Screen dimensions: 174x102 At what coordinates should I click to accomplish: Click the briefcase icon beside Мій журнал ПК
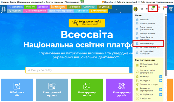coord(137,33)
